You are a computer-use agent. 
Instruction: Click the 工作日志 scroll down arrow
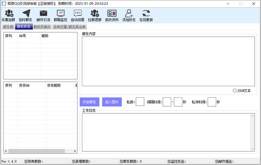pyautogui.click(x=252, y=149)
